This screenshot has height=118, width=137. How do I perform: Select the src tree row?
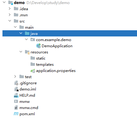point(70,21)
